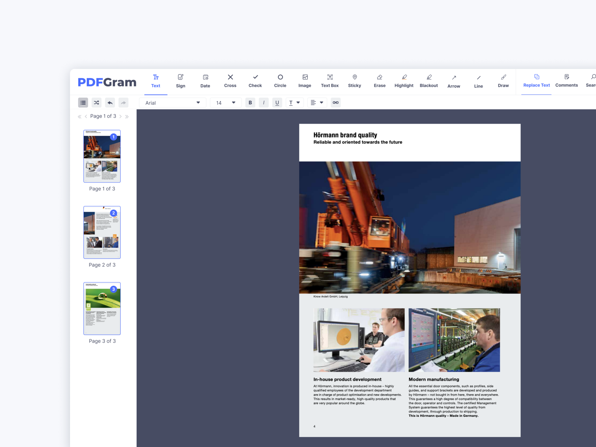Open the font size 14 dropdown
Viewport: 596px width, 447px height.
click(x=226, y=103)
